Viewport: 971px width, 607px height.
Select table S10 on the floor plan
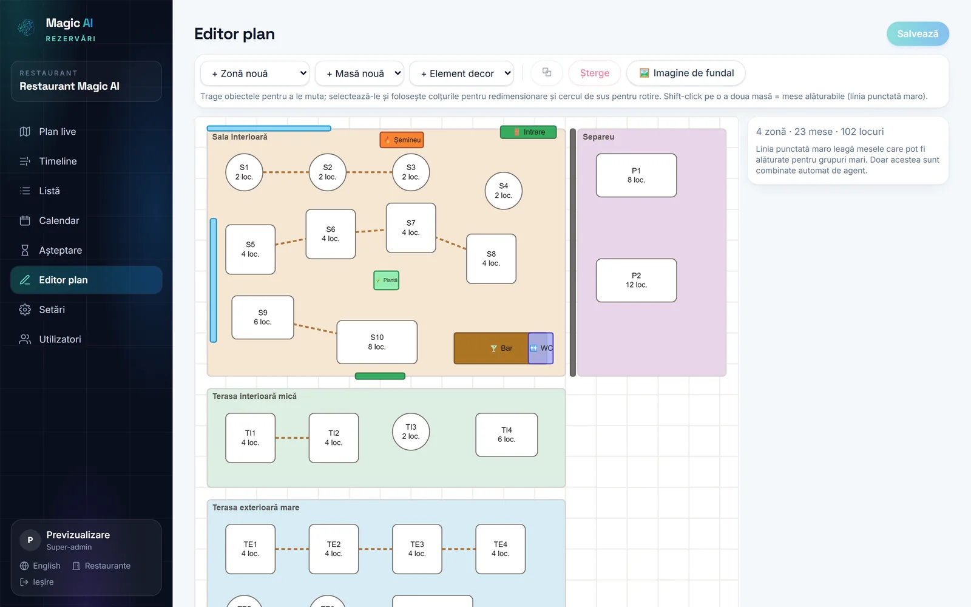[x=377, y=342]
